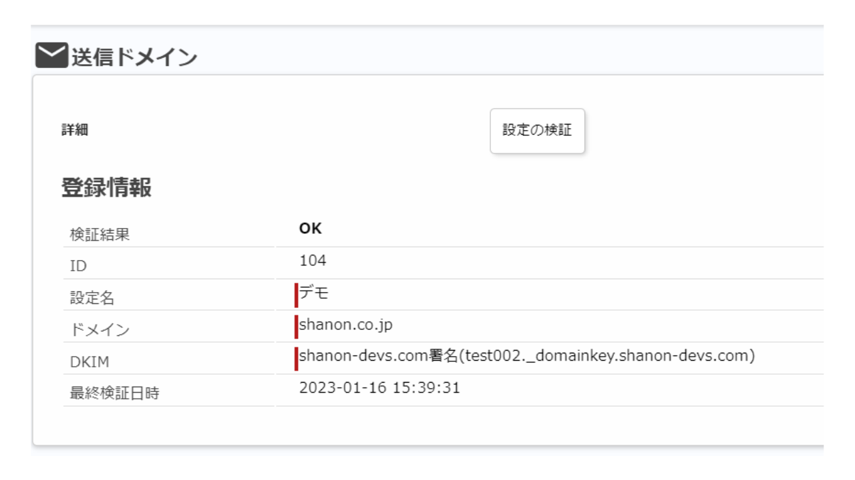Click the 設定名 row label

point(92,298)
